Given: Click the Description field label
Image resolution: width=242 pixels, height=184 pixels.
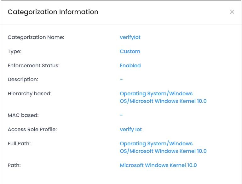Looking at the screenshot, I should [23, 80].
